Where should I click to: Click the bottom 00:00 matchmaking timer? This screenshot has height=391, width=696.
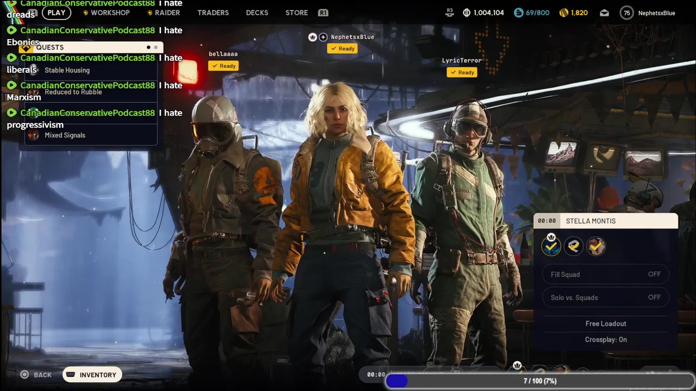(x=376, y=375)
